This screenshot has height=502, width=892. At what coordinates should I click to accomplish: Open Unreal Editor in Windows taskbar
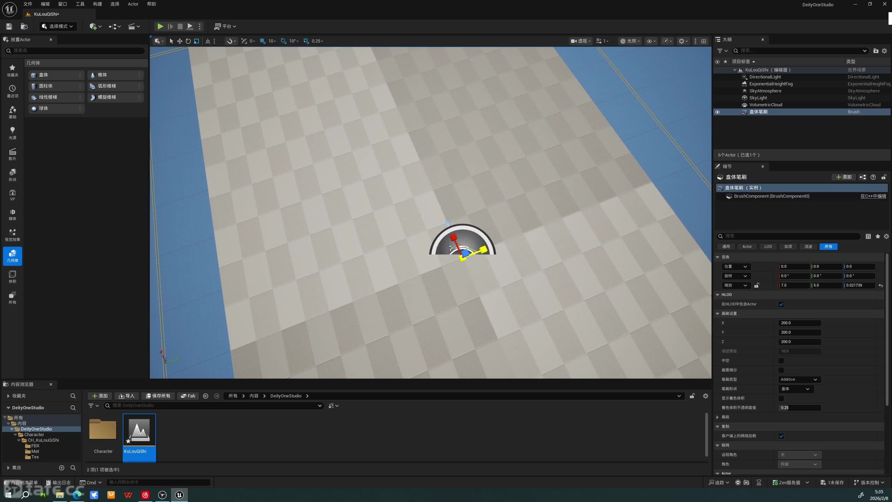[x=179, y=495]
